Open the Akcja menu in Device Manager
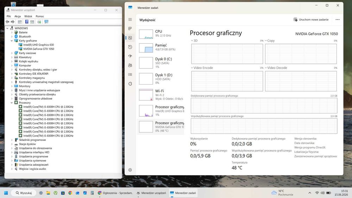Image resolution: width=352 pixels, height=198 pixels. [18, 17]
